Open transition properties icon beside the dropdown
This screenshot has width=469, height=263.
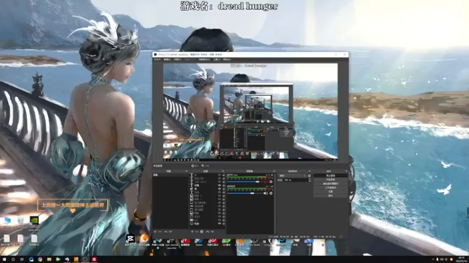click(x=310, y=176)
